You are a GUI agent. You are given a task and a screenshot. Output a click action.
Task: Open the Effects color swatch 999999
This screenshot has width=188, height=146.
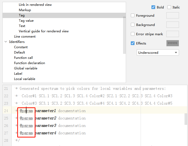point(173,43)
